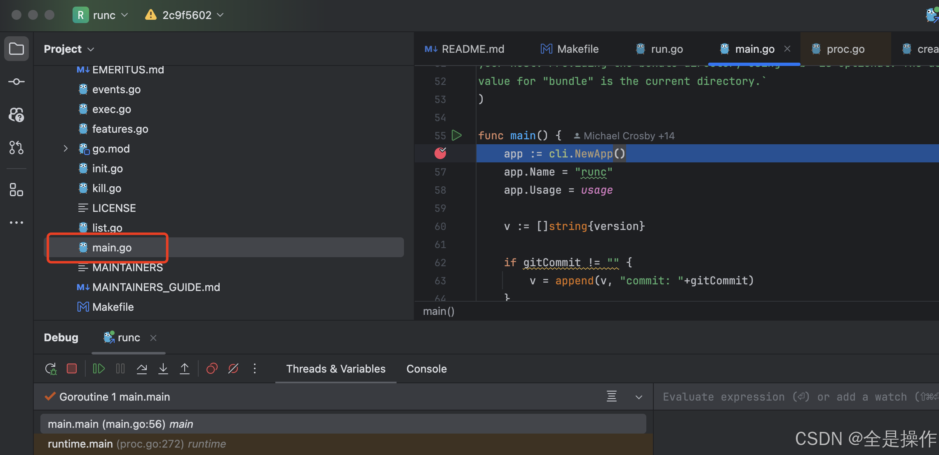Run main function from gutter arrow

point(457,135)
